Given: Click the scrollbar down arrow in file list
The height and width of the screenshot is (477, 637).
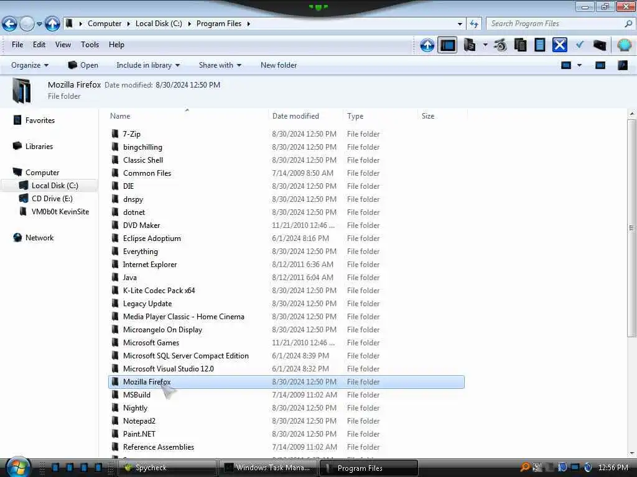Looking at the screenshot, I should click(631, 453).
